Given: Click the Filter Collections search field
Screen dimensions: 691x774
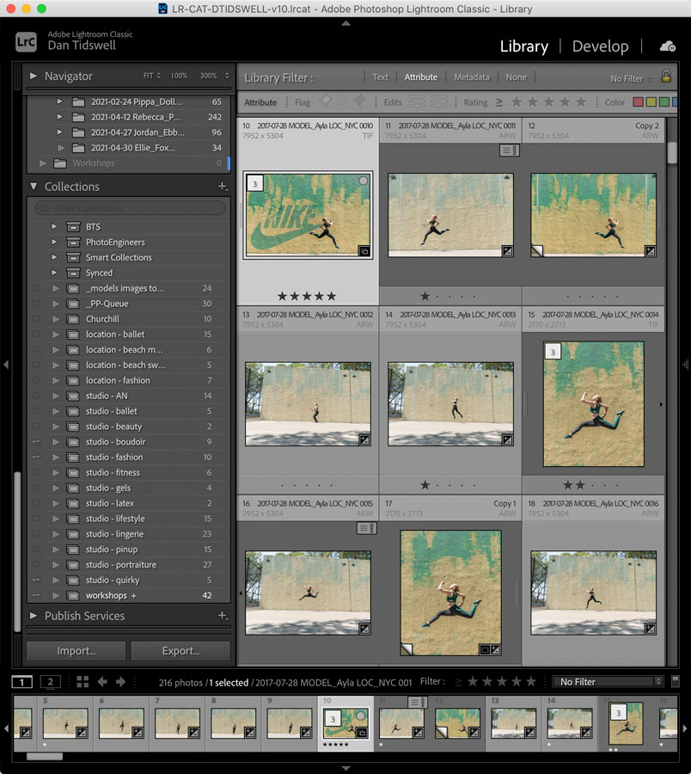Looking at the screenshot, I should point(129,207).
